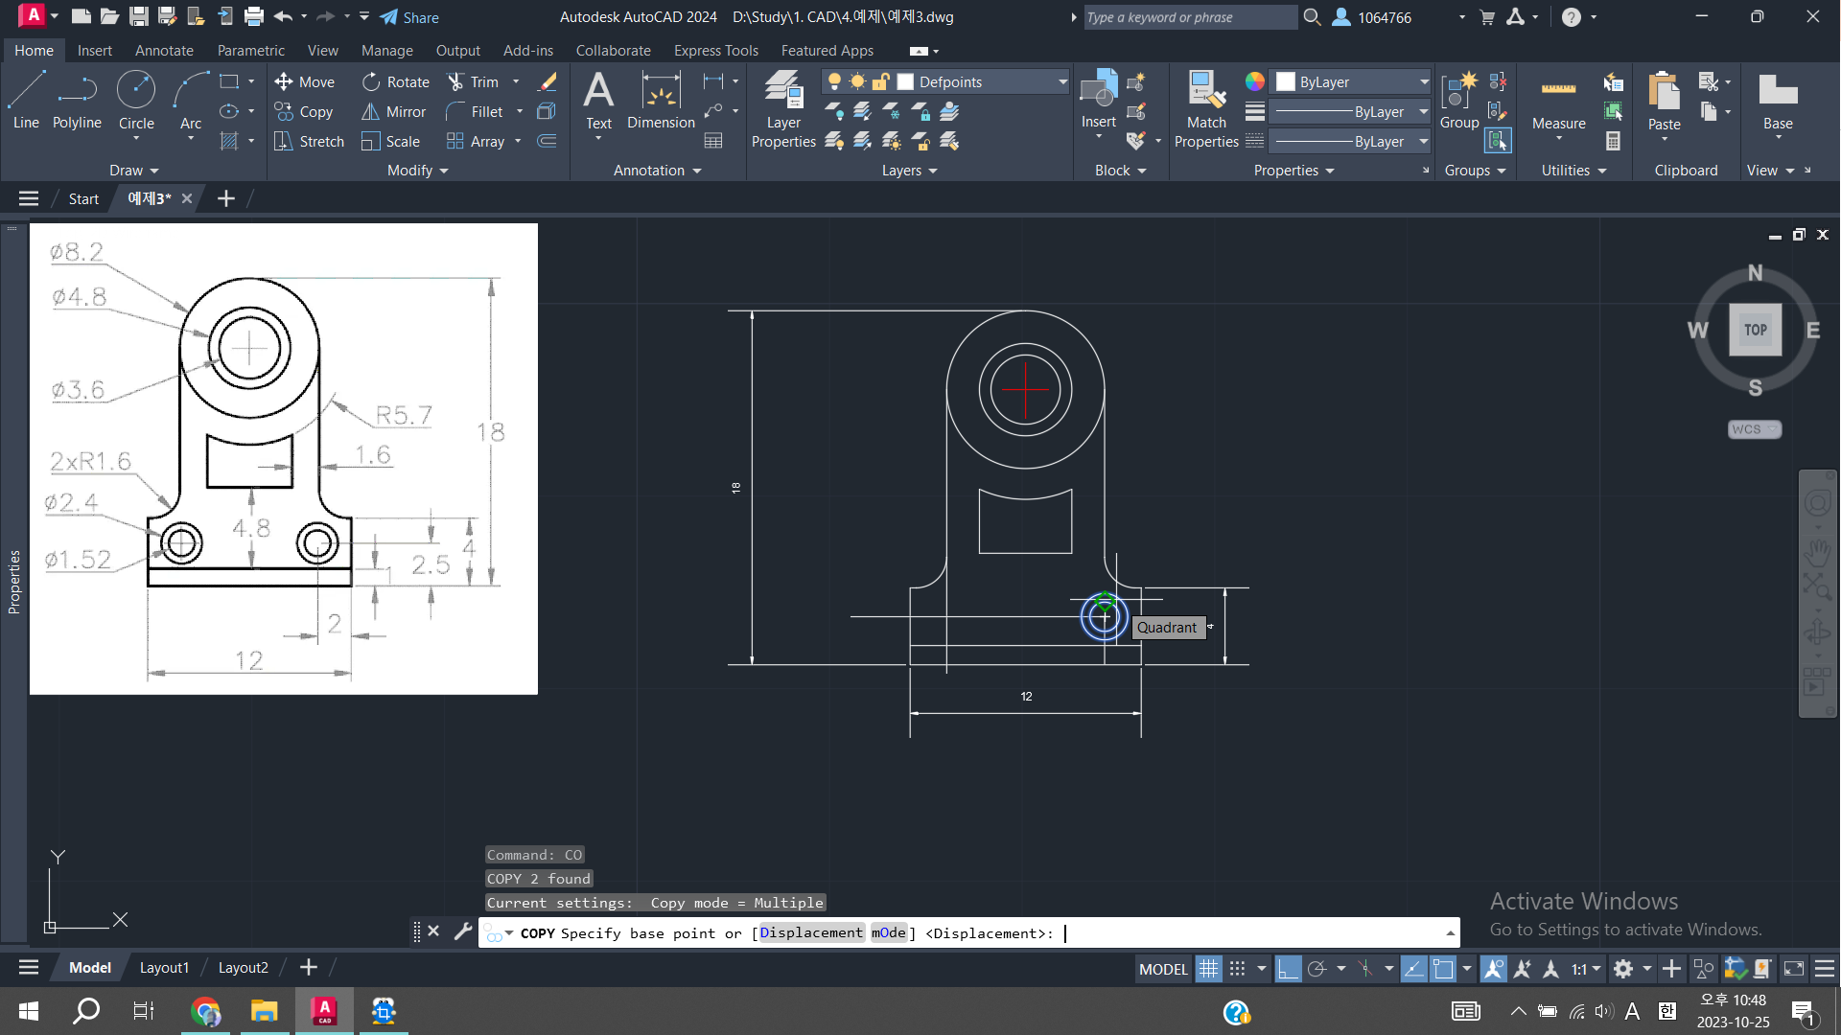Toggle grid display in status bar
1841x1035 pixels.
tap(1209, 969)
